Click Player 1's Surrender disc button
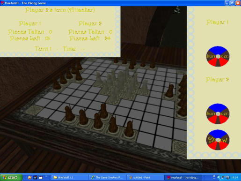The width and height of the screenshot is (241, 181). (x=218, y=56)
